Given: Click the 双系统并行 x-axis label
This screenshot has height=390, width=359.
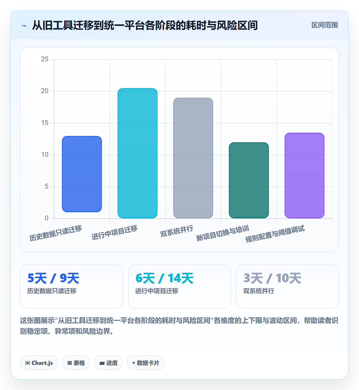Looking at the screenshot, I should click(176, 231).
